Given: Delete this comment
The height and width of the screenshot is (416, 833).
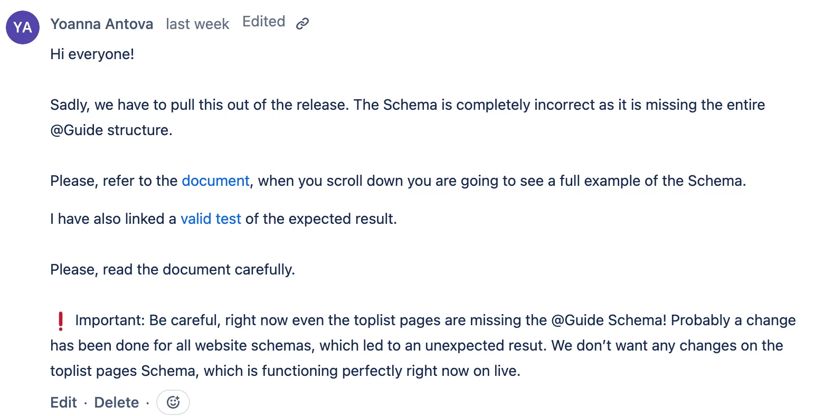Looking at the screenshot, I should [x=116, y=402].
